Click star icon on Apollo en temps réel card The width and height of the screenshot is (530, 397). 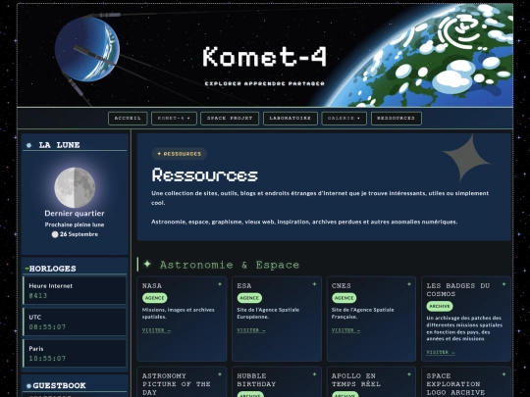(409, 374)
